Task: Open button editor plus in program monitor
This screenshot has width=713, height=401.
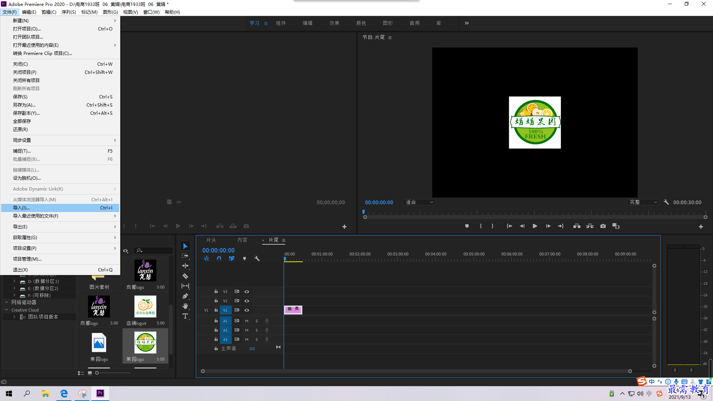Action: [701, 226]
